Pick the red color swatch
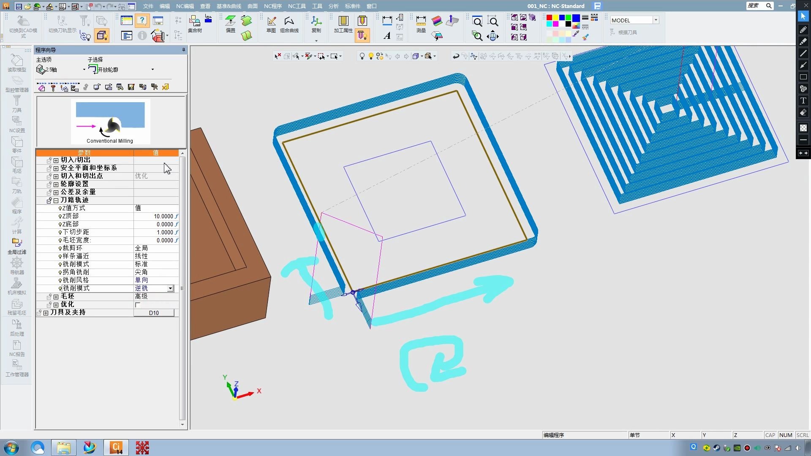Screen dimensions: 811x456 [x=549, y=18]
